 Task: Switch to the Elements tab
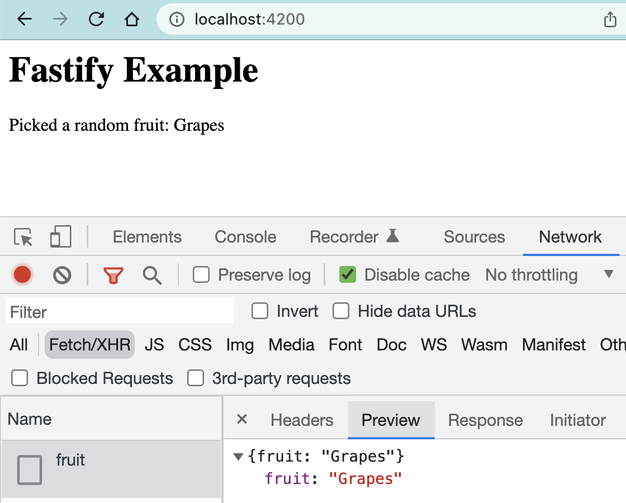click(x=147, y=237)
